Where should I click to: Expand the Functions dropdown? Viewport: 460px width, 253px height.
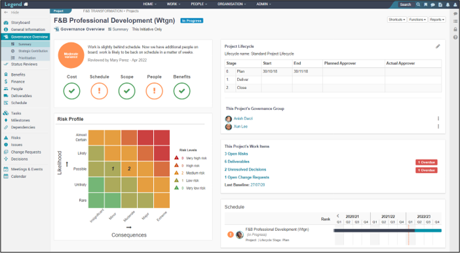coord(417,20)
